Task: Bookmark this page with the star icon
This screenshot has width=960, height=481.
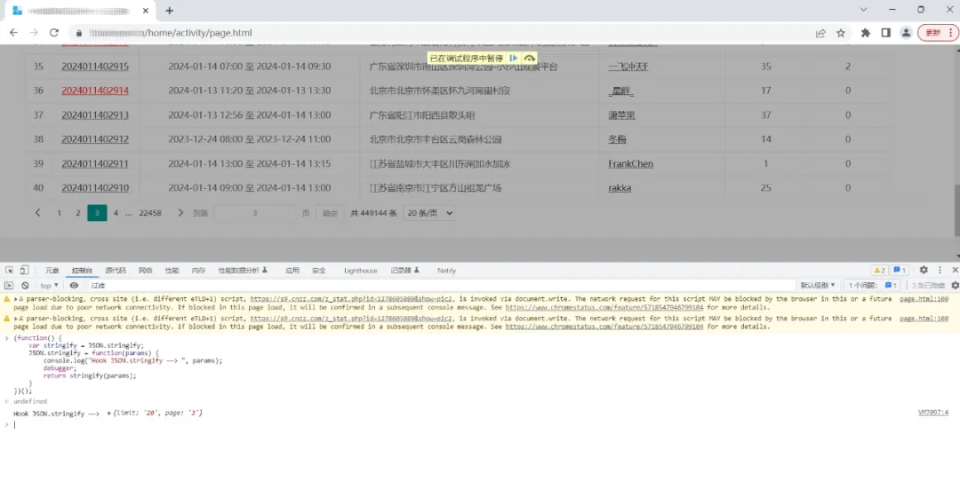Action: click(x=841, y=33)
